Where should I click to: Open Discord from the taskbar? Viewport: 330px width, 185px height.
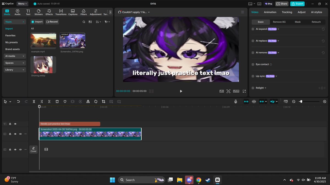189,180
